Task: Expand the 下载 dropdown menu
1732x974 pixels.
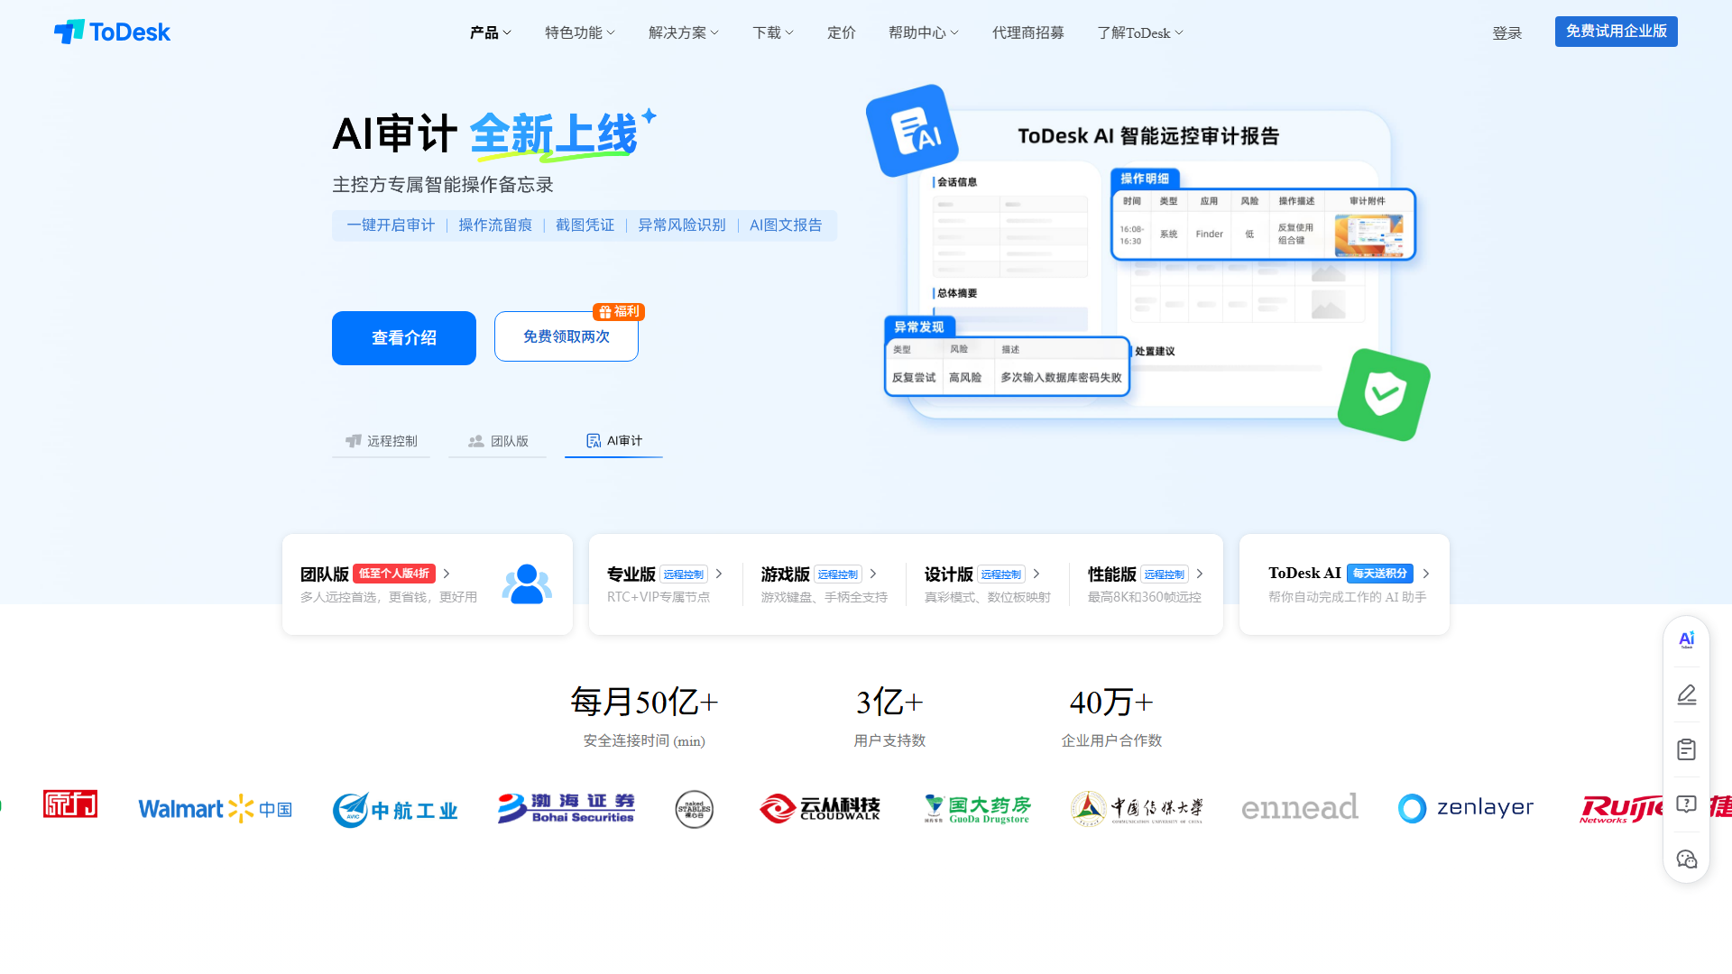Action: [773, 32]
